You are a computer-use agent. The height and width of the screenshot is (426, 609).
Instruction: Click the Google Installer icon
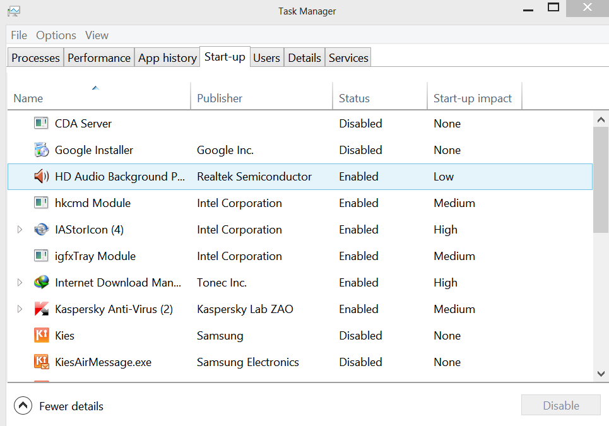41,150
